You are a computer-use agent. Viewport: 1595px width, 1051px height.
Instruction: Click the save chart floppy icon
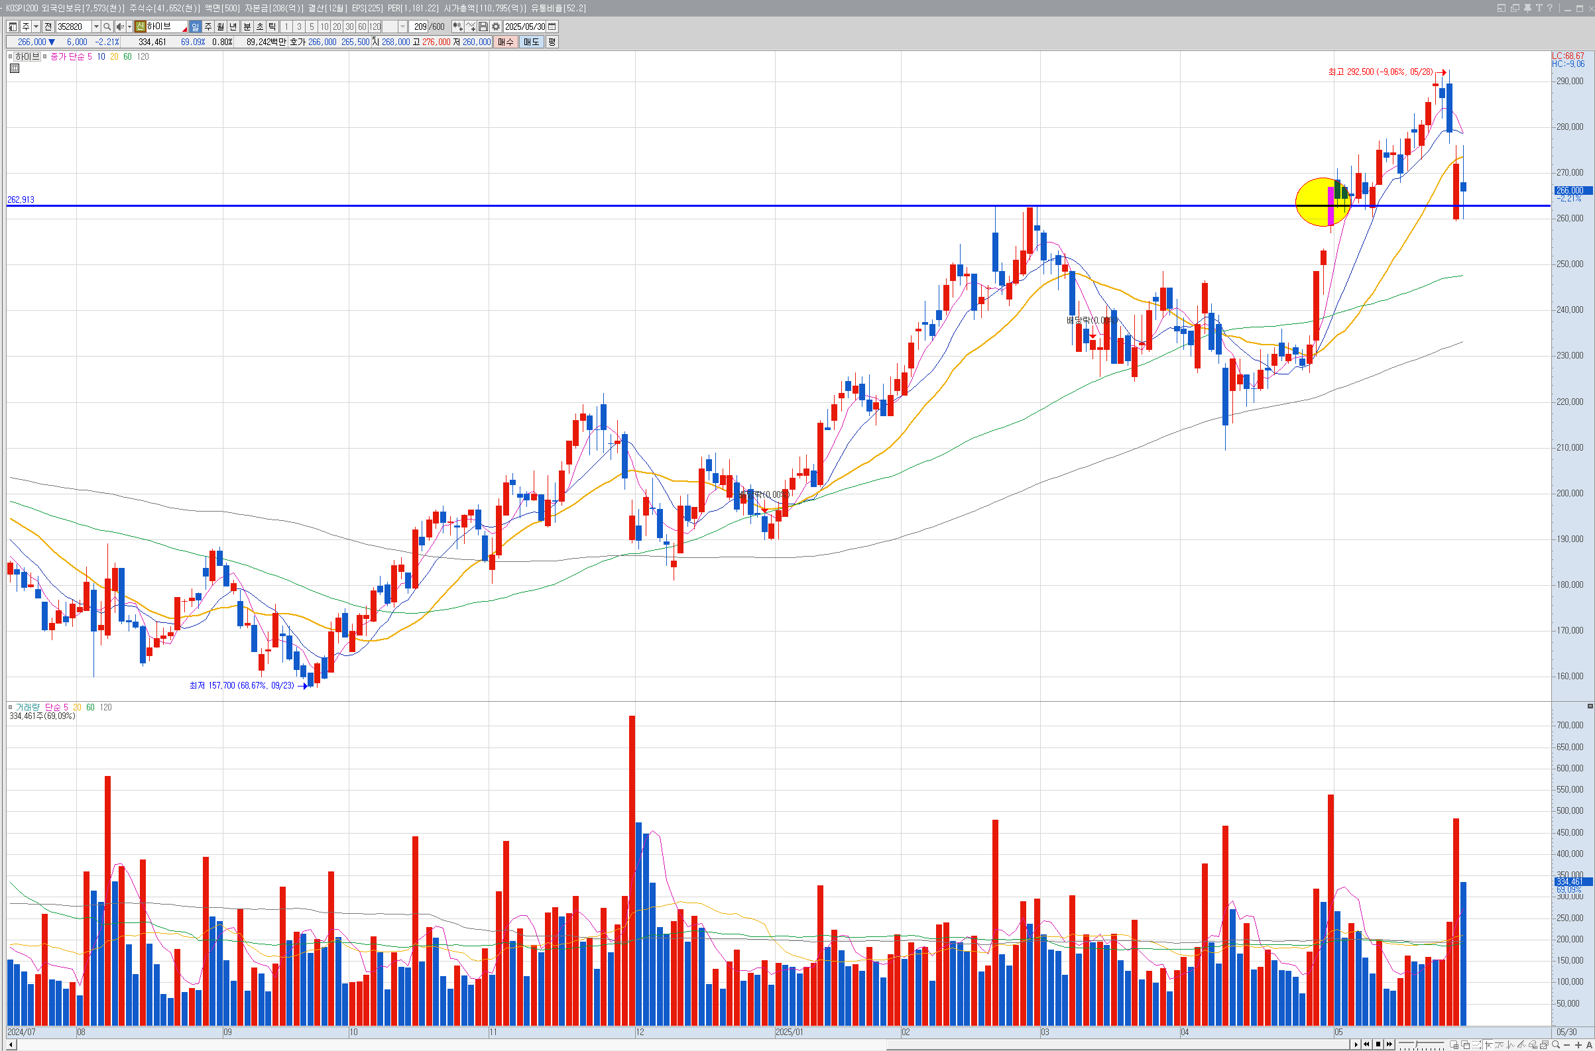pyautogui.click(x=483, y=27)
